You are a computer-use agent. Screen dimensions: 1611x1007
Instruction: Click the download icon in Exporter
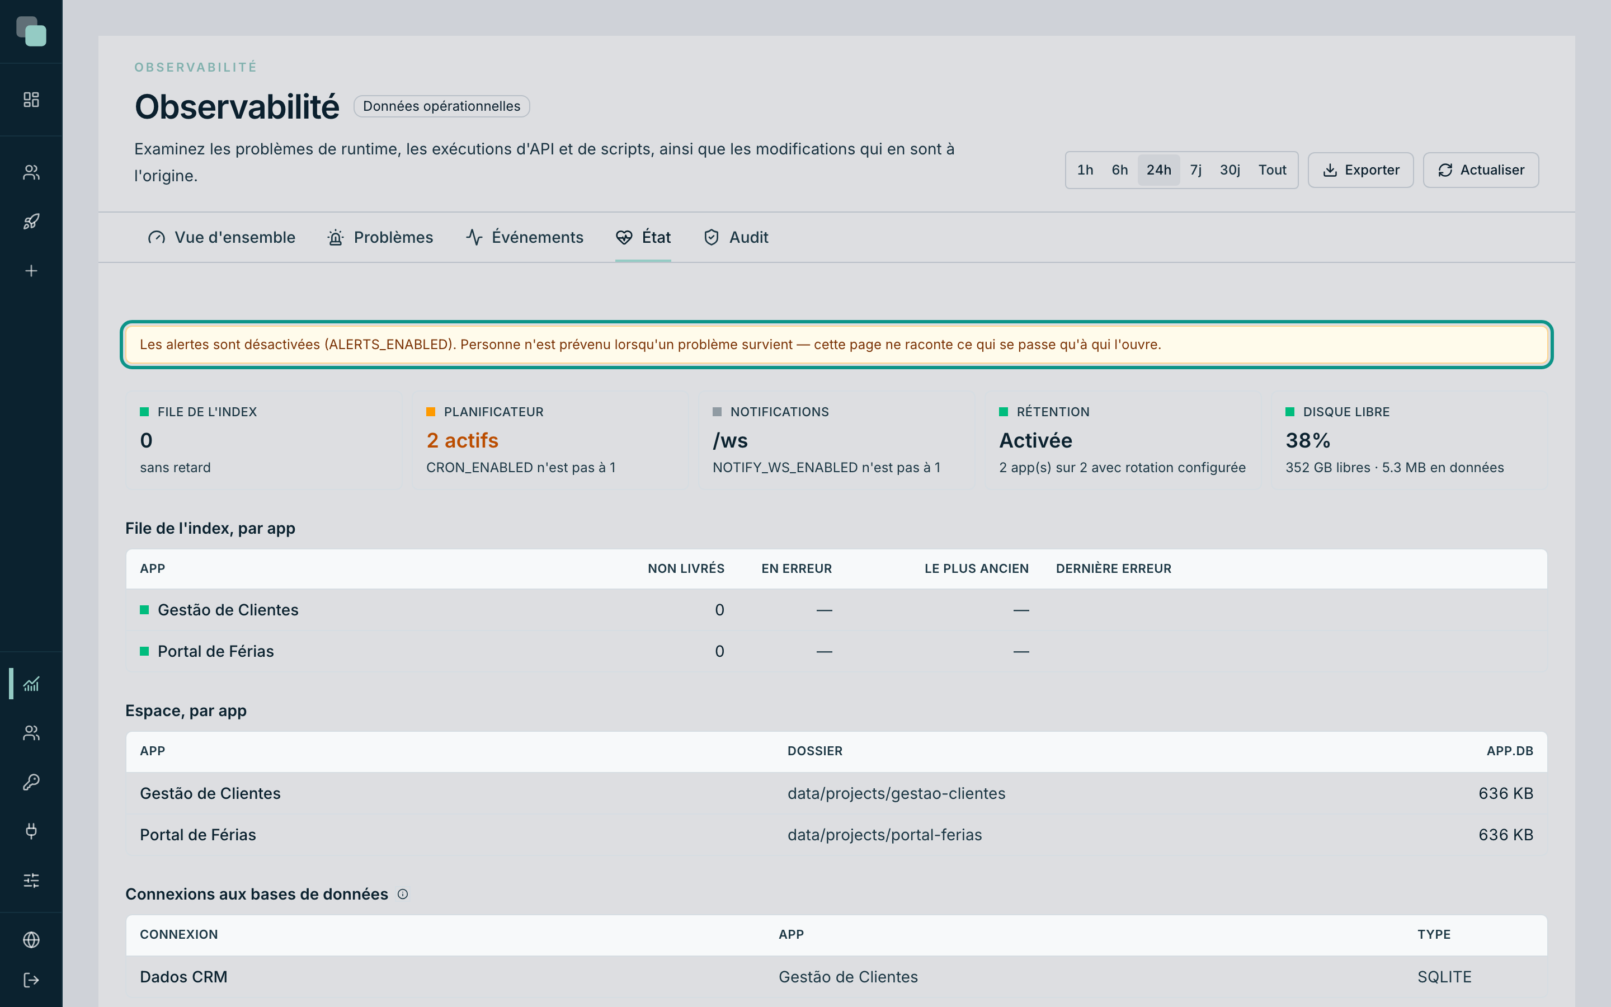pyautogui.click(x=1330, y=171)
